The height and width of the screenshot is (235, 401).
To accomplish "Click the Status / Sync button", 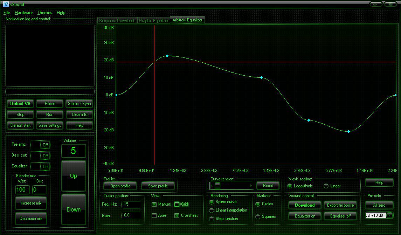I will [x=79, y=104].
